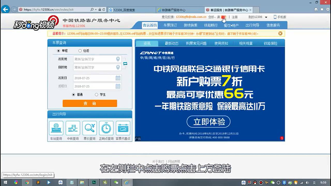Switch to 铁路客户服务中心 browser tab
The width and height of the screenshot is (331, 186).
point(180,10)
